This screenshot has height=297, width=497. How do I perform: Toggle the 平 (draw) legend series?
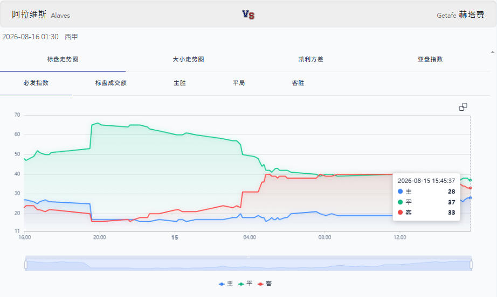point(245,284)
